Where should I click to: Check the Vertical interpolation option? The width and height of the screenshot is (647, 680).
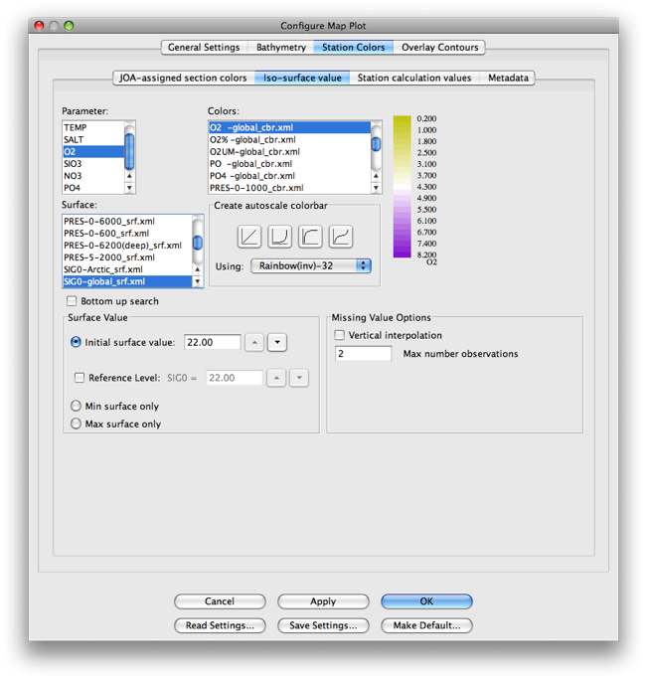341,336
